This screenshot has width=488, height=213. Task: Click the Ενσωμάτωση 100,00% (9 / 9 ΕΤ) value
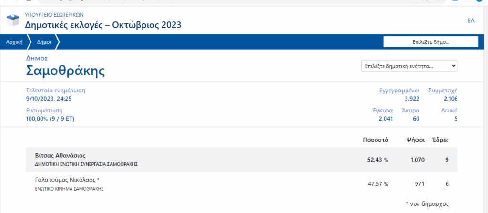pos(50,119)
